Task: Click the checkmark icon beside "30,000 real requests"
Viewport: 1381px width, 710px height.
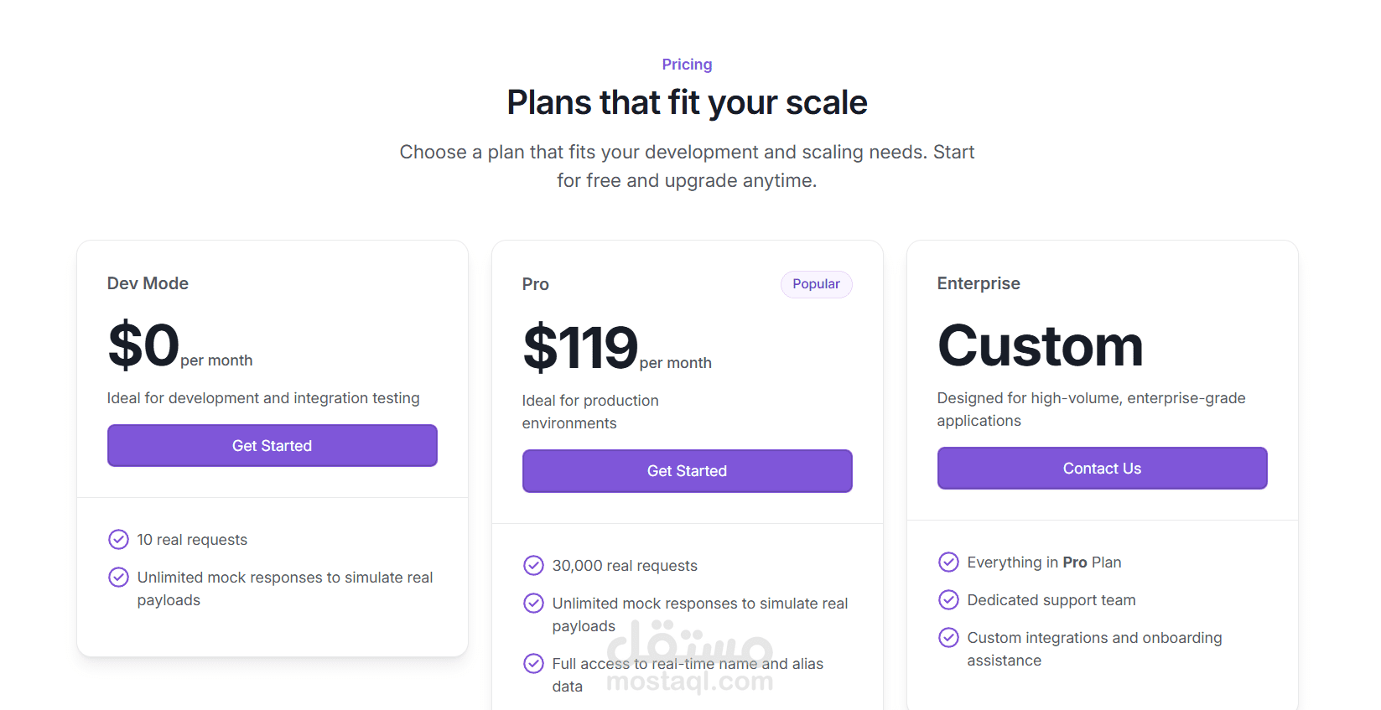Action: point(533,565)
